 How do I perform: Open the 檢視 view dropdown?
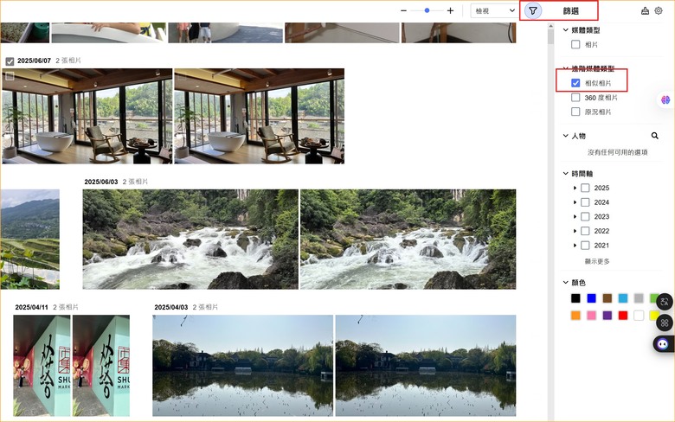coord(495,11)
